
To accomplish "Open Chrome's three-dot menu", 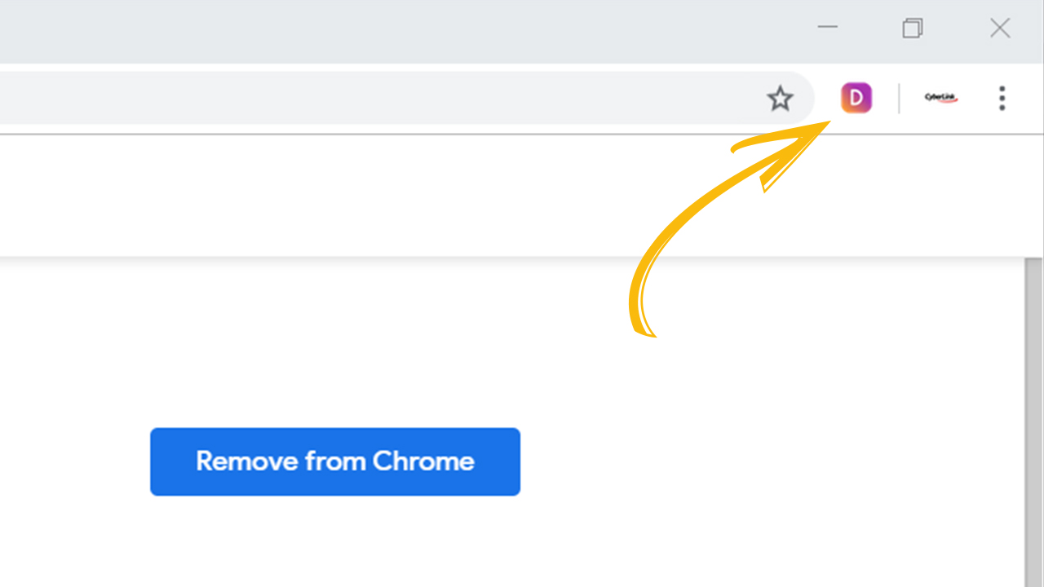I will (1002, 98).
